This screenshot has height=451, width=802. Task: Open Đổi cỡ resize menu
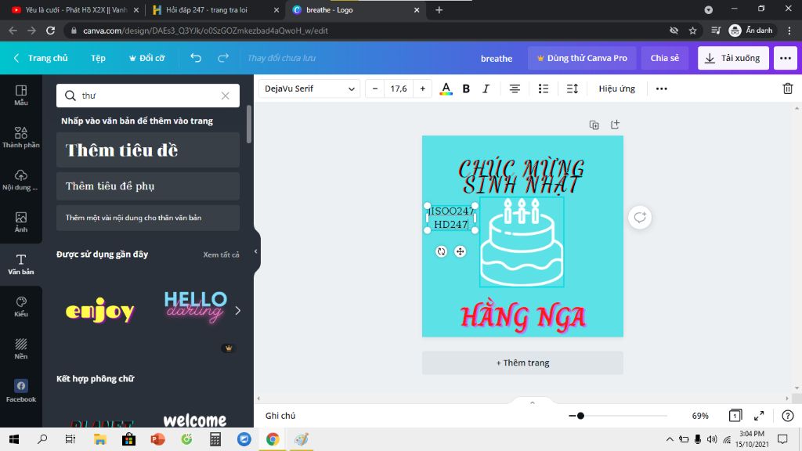point(146,58)
